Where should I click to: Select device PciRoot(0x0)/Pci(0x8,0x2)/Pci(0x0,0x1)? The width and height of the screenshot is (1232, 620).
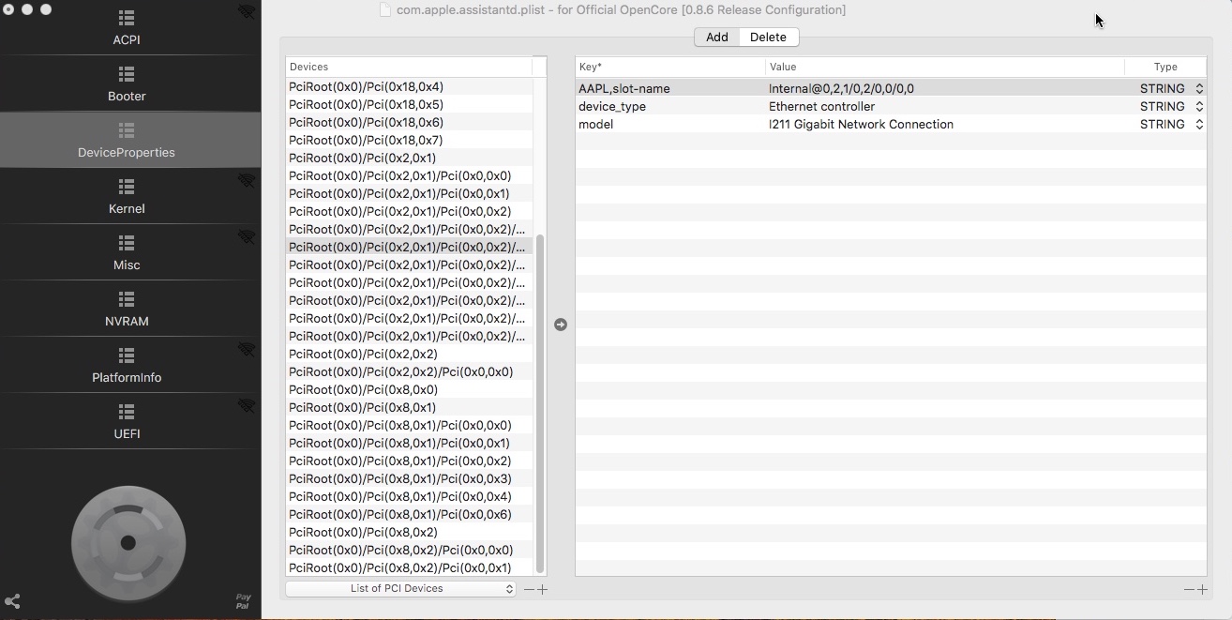(409, 567)
